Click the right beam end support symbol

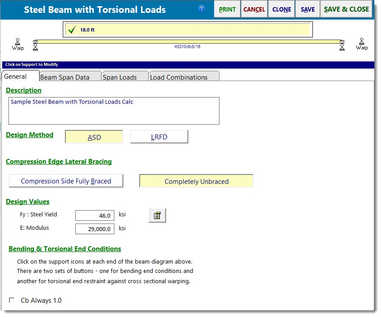click(342, 45)
